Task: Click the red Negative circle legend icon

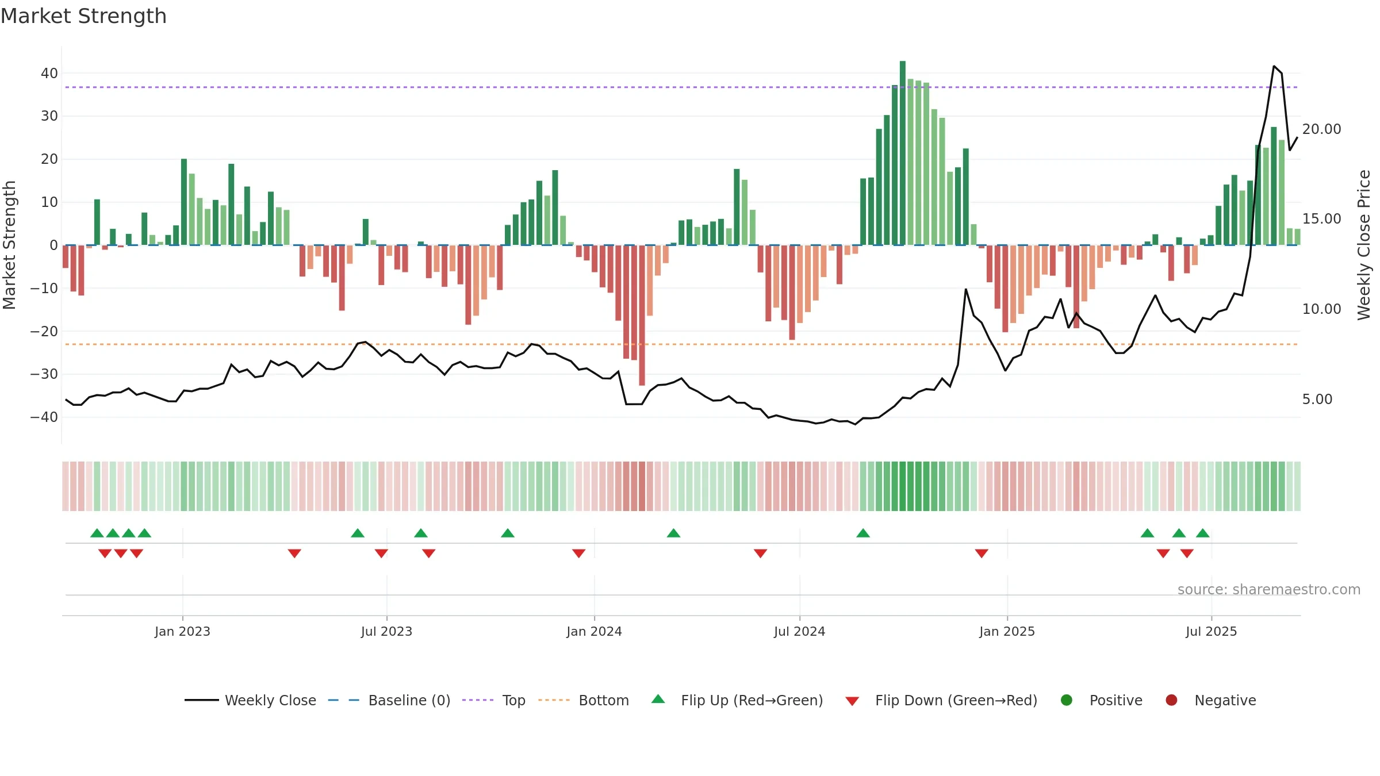Action: tap(1171, 700)
